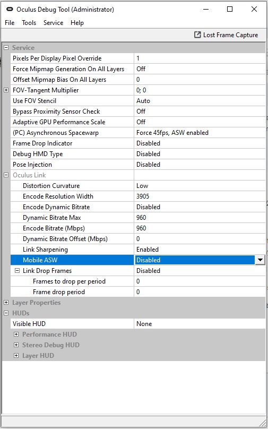This screenshot has height=429, width=268.
Task: Select Link Drop Frames Disabled value
Action: [x=200, y=271]
